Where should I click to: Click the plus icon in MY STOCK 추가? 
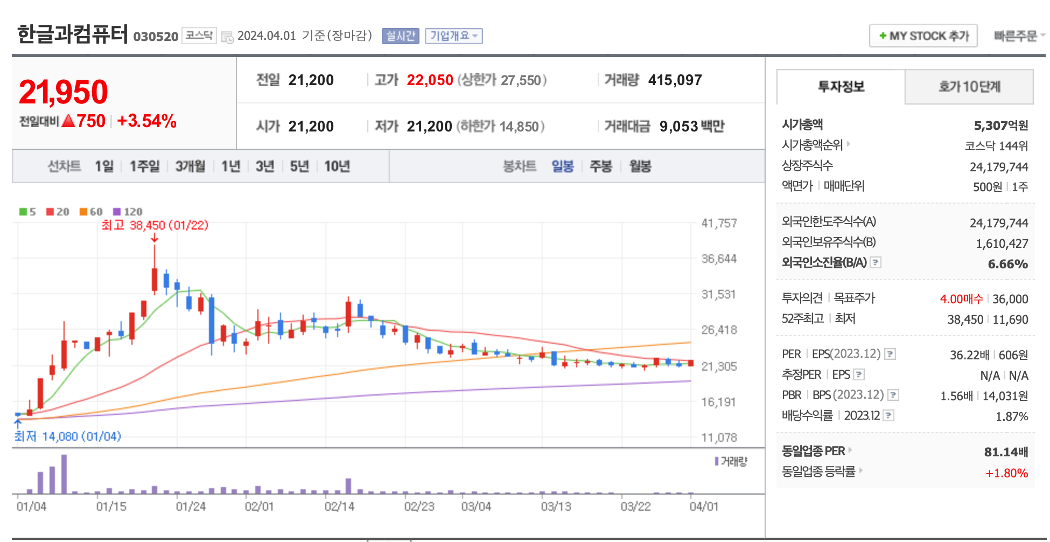click(882, 36)
